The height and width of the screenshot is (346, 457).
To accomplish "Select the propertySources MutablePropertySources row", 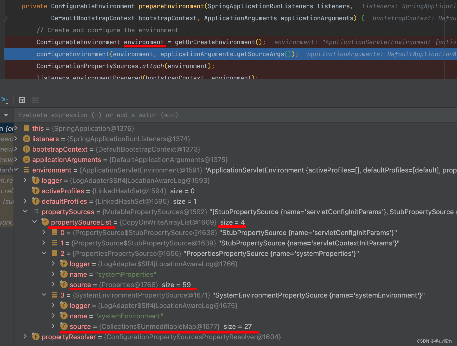I will click(236, 212).
